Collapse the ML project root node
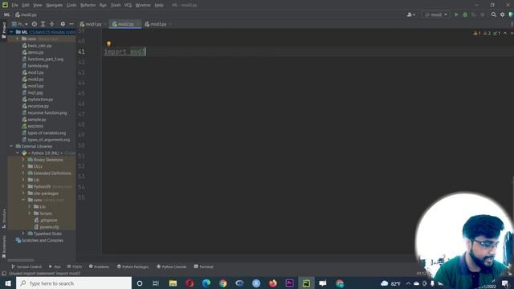The height and width of the screenshot is (289, 514). point(11,32)
